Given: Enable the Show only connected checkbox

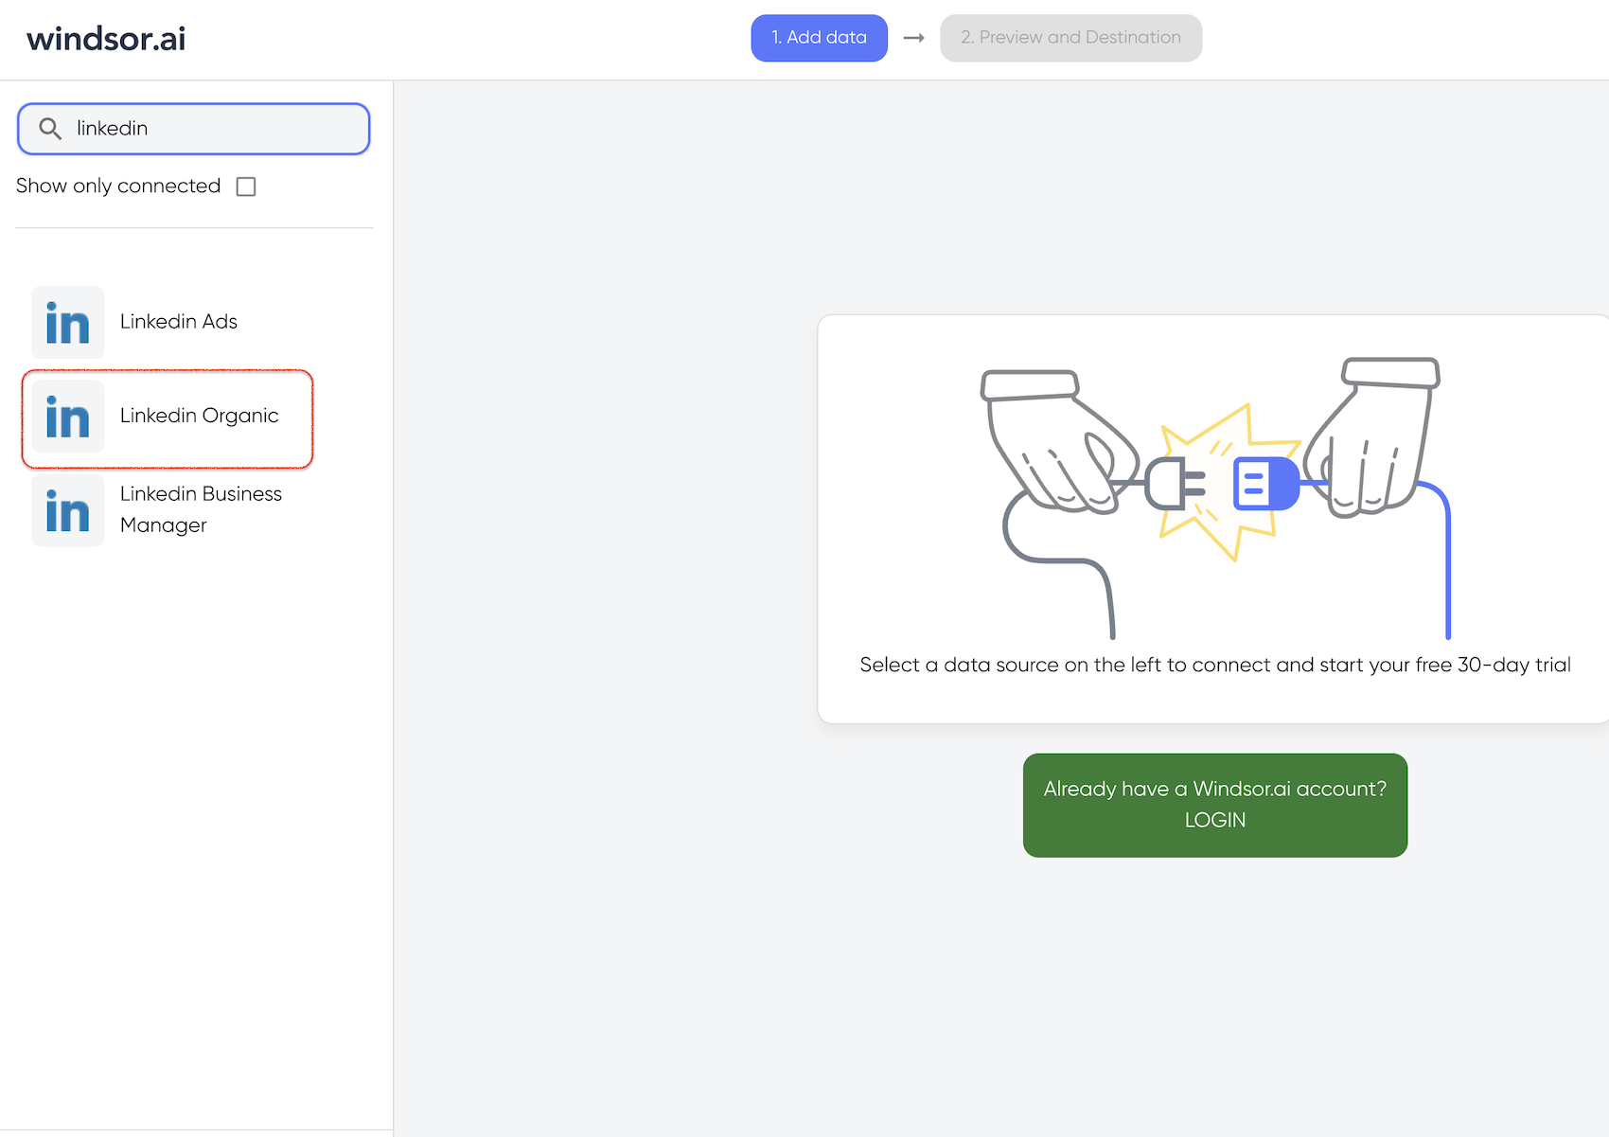Looking at the screenshot, I should pos(246,187).
